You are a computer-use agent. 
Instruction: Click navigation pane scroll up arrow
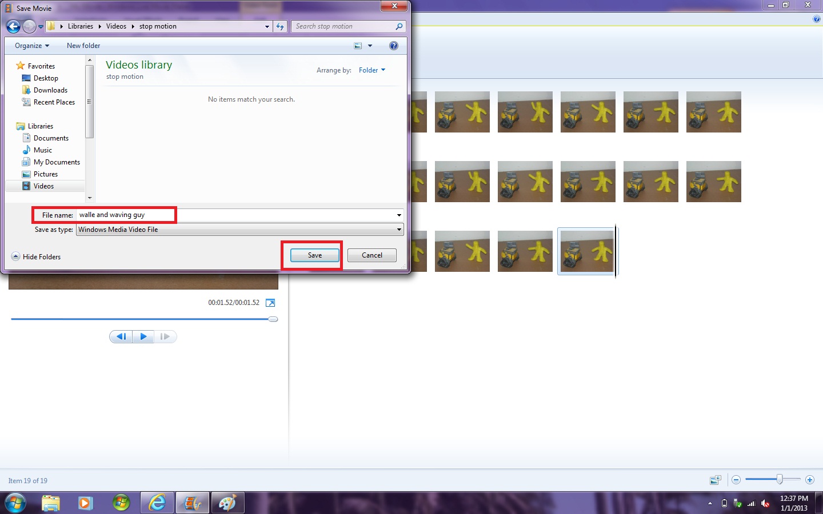click(90, 60)
